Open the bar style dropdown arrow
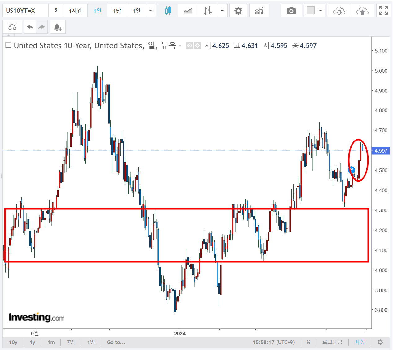Image resolution: width=393 pixels, height=350 pixels. pyautogui.click(x=222, y=11)
